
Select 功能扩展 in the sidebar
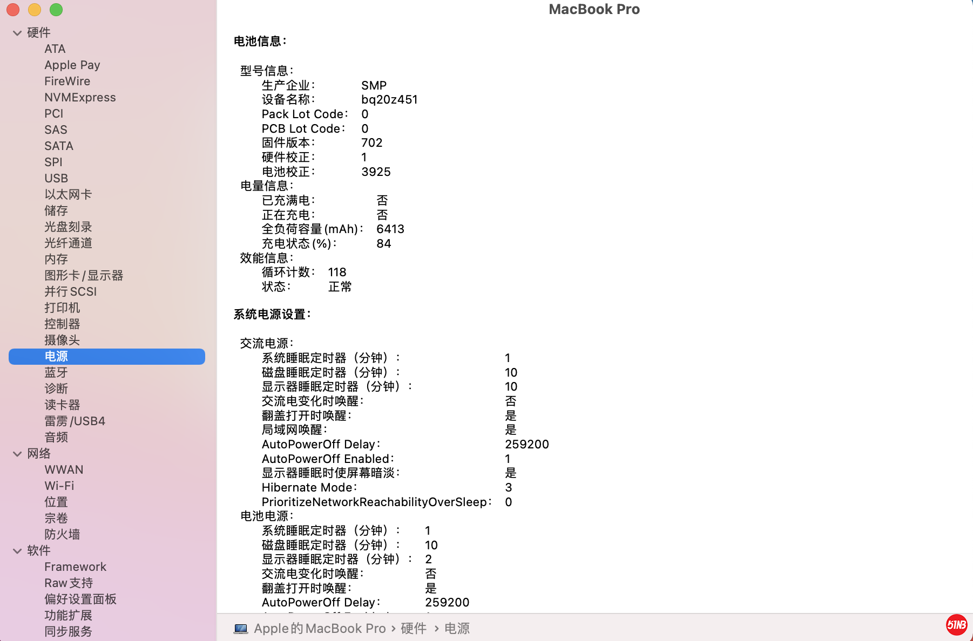click(x=68, y=616)
